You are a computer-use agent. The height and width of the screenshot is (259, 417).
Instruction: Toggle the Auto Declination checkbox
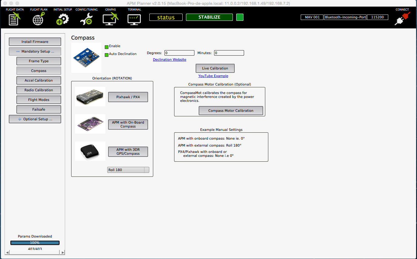click(x=107, y=55)
